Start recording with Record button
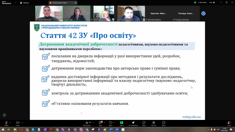Viewport: 235px width, 132px height. [x=153, y=123]
